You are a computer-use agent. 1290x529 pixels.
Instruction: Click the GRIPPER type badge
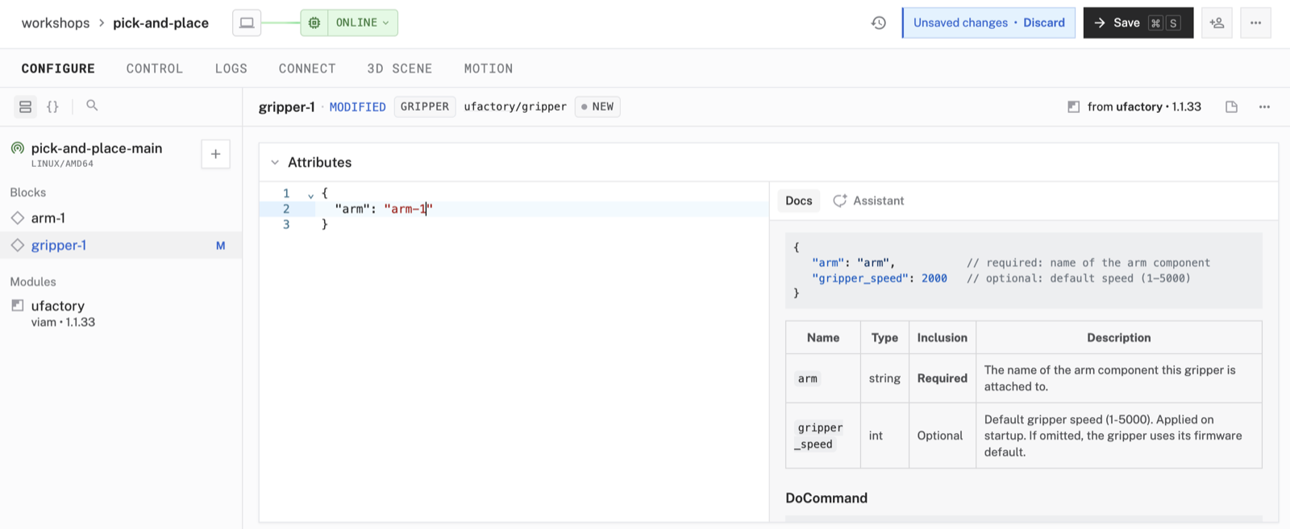(x=425, y=106)
